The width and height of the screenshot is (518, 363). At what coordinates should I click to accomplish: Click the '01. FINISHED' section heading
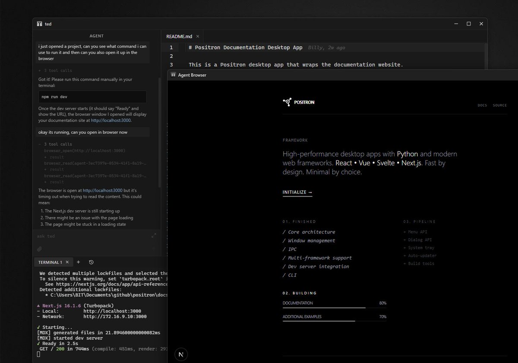click(299, 221)
